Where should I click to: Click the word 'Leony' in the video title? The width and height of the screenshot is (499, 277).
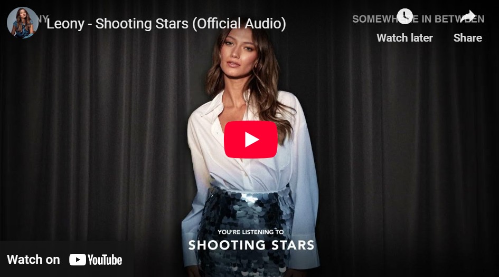coord(65,24)
